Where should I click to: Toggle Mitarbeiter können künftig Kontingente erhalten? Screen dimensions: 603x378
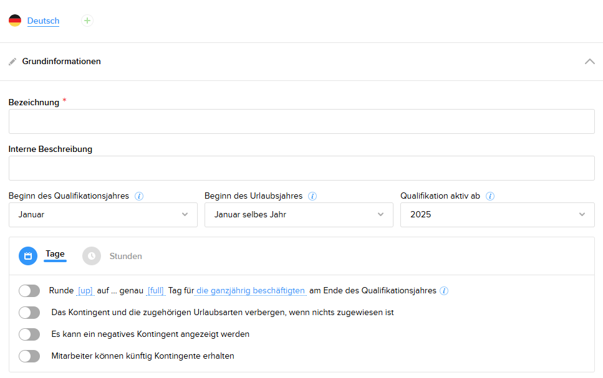pos(29,356)
